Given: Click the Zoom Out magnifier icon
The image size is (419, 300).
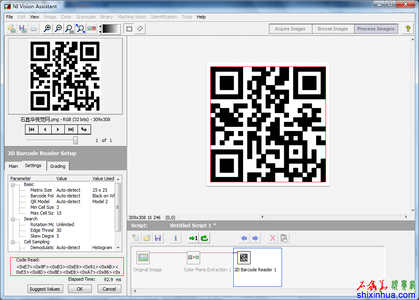Looking at the screenshot, I should coord(59,29).
